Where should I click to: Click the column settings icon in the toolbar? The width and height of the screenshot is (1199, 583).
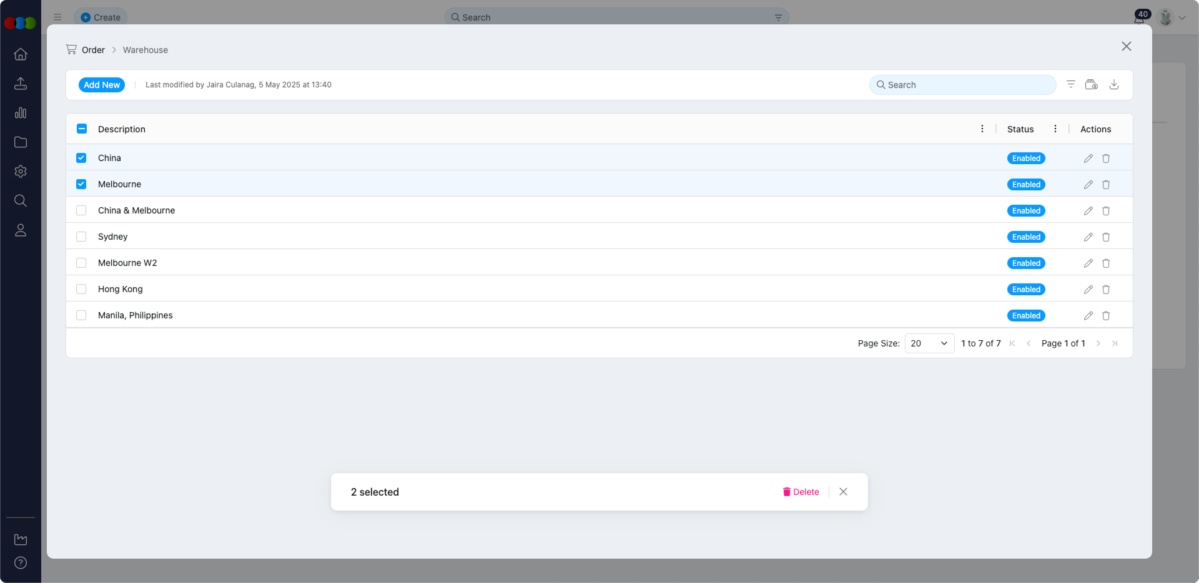point(1091,85)
